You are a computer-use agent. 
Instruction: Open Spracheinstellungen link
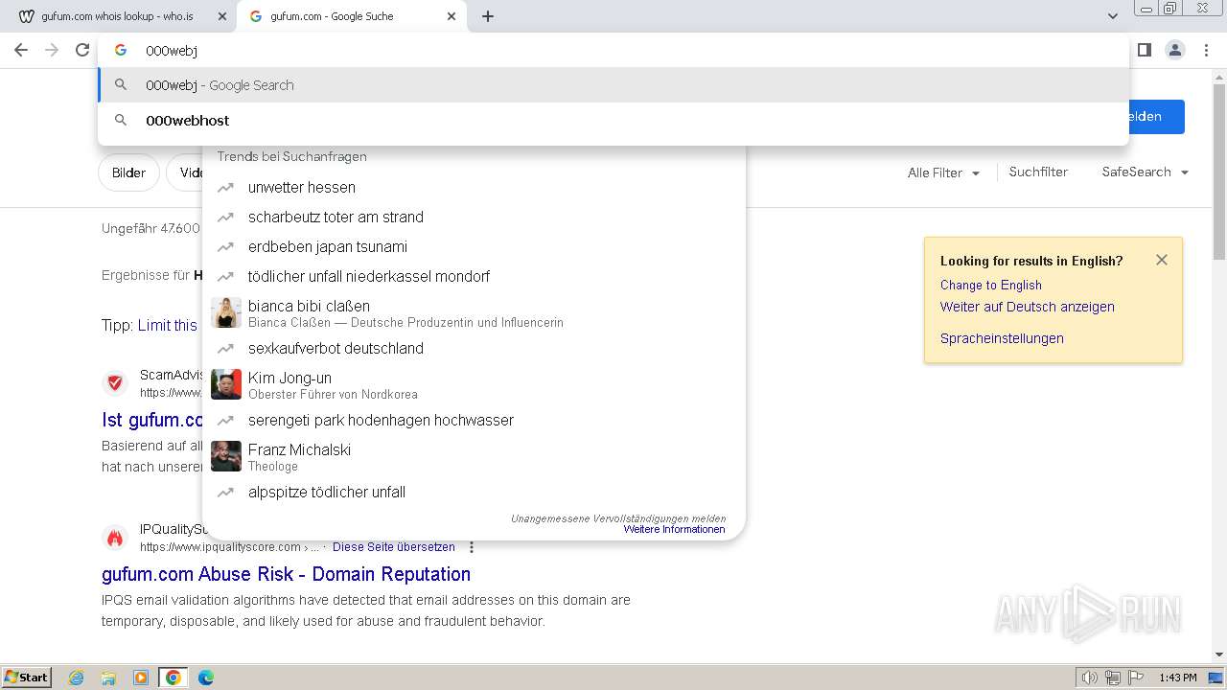click(x=1002, y=338)
